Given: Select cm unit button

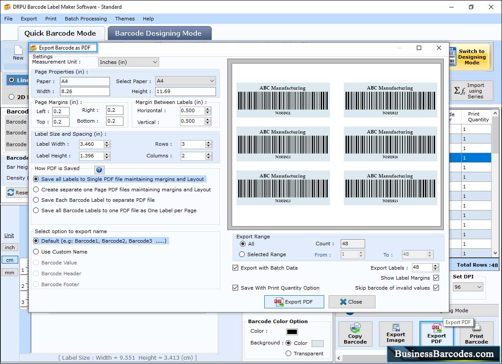Looking at the screenshot, I should (x=10, y=260).
